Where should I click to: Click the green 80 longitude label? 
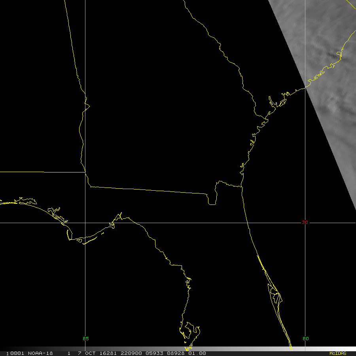pos(305,339)
